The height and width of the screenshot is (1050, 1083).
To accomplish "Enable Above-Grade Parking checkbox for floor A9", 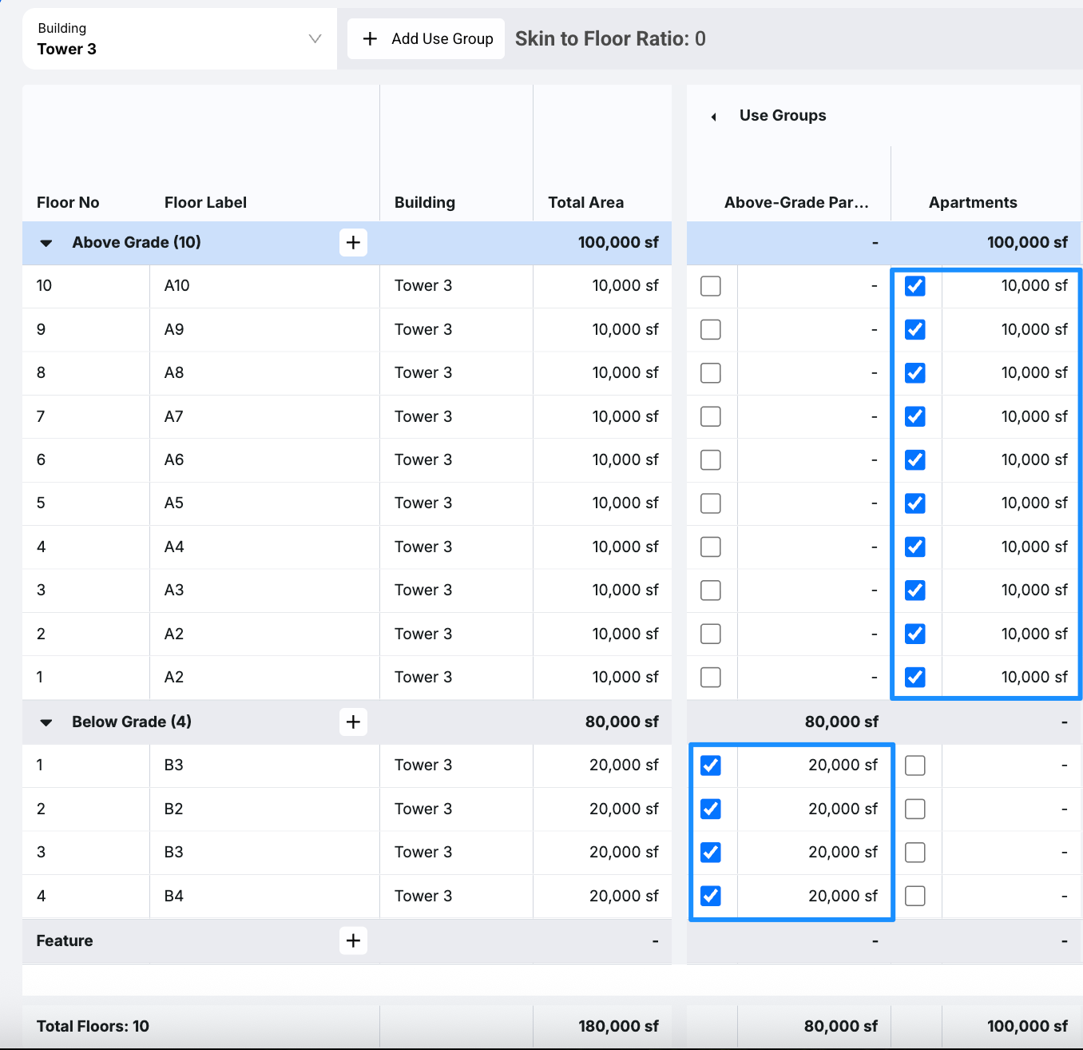I will [710, 329].
